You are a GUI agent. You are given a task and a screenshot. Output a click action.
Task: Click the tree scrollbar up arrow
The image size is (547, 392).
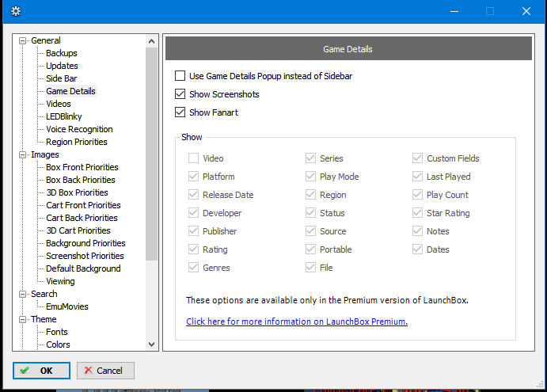(x=151, y=41)
